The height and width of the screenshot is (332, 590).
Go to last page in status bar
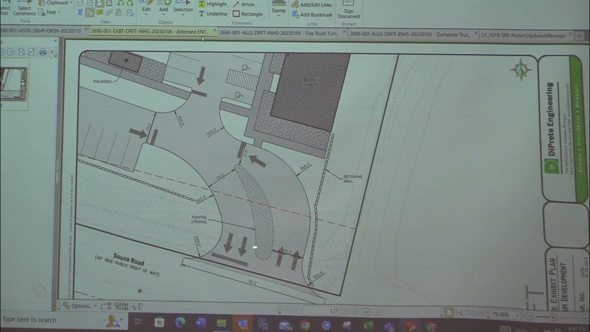(354, 311)
